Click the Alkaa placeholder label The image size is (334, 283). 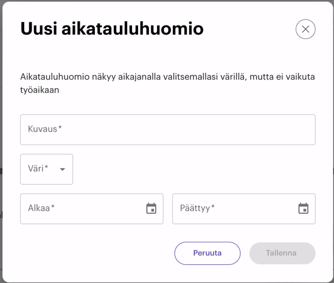(x=41, y=208)
